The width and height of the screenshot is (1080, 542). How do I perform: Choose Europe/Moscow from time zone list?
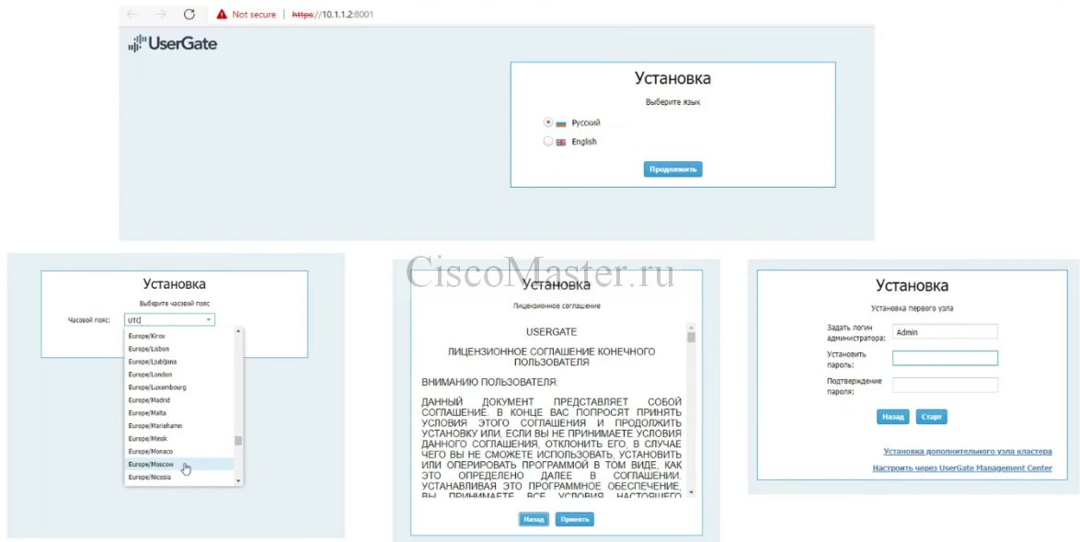[x=179, y=464]
